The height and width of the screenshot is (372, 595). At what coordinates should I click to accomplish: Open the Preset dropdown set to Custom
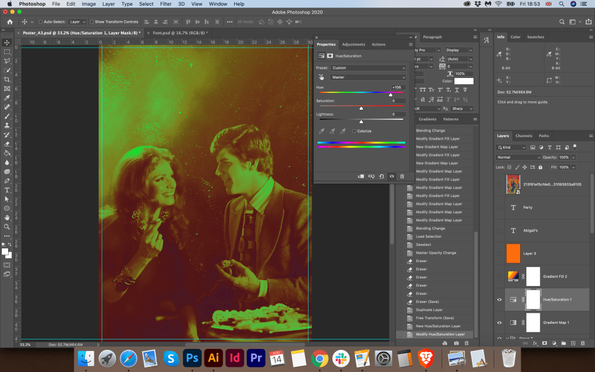pos(368,68)
